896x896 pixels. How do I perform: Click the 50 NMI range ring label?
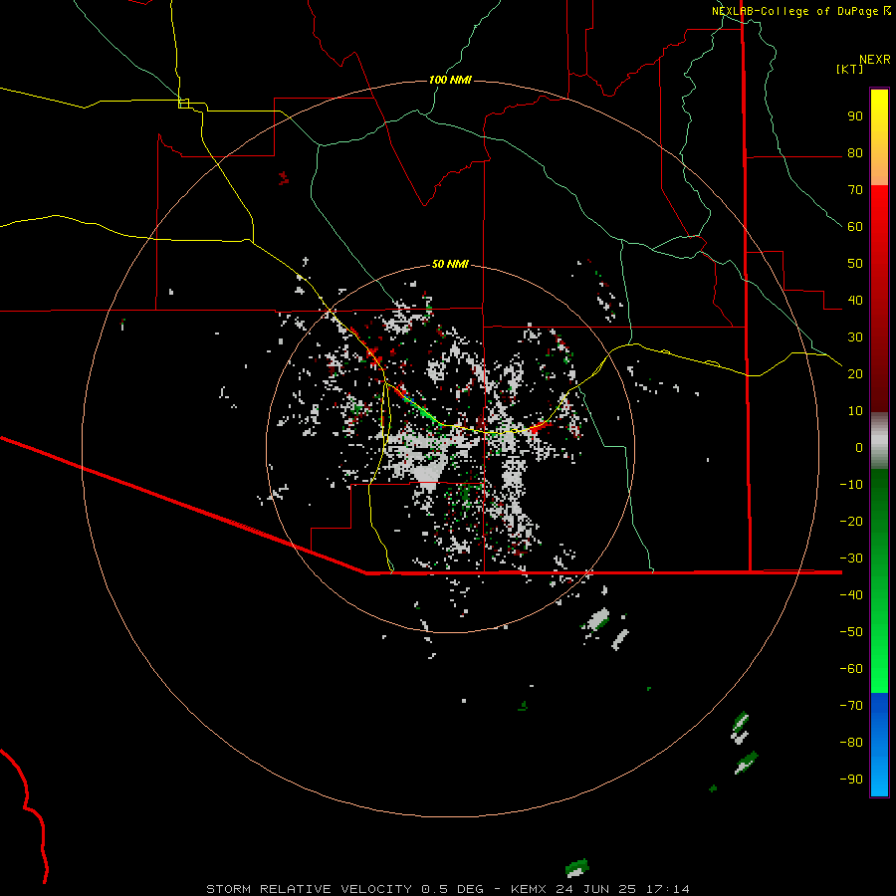click(450, 264)
